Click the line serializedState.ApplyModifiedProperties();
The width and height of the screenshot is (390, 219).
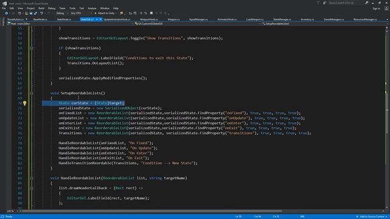tap(103, 78)
